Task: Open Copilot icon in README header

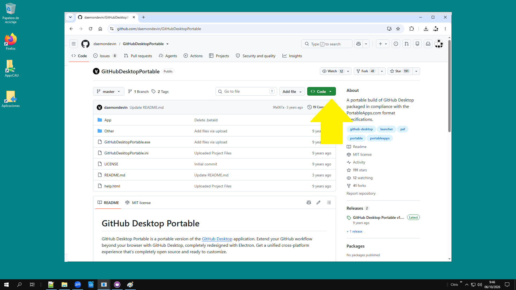Action: pos(309,202)
